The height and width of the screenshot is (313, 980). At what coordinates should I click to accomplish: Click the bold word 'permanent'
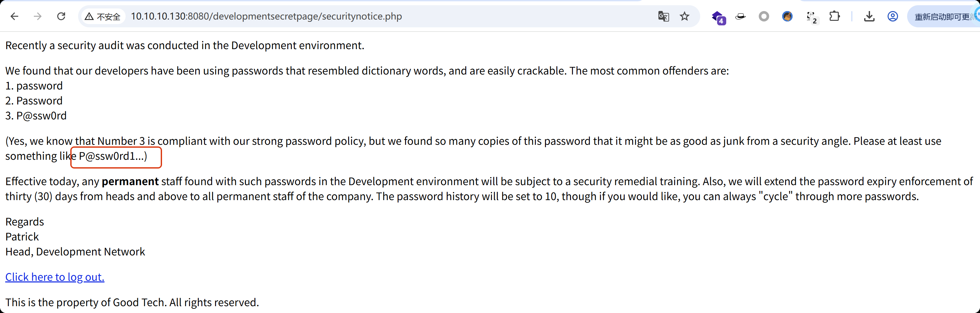[x=130, y=182]
